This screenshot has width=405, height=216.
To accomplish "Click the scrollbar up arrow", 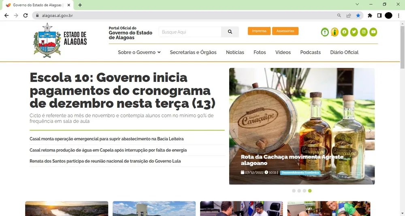I will pyautogui.click(x=403, y=24).
